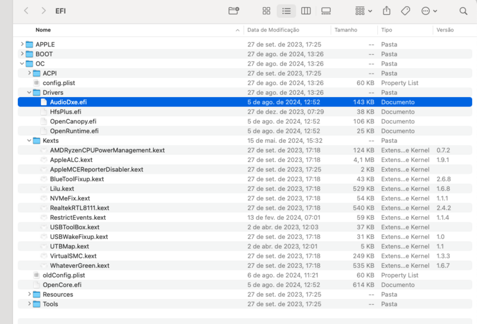Click date 13 de fev. de 2024, 07:01

point(283,217)
